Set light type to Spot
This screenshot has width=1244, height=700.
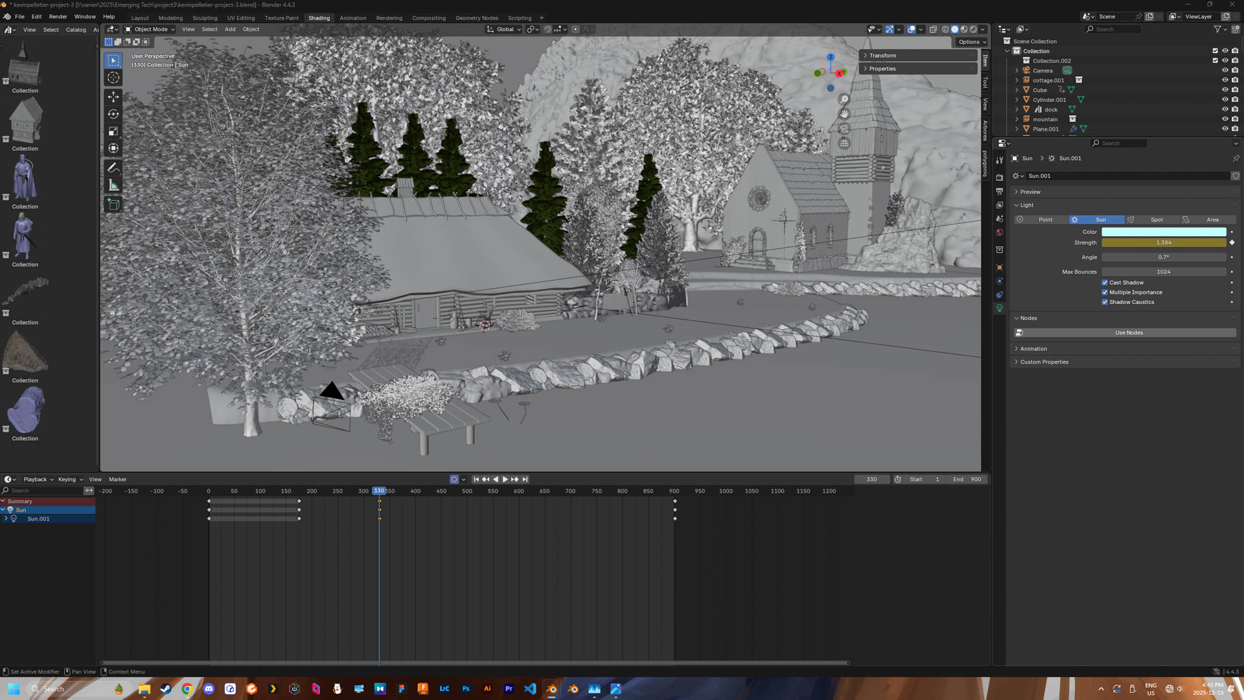click(x=1156, y=220)
